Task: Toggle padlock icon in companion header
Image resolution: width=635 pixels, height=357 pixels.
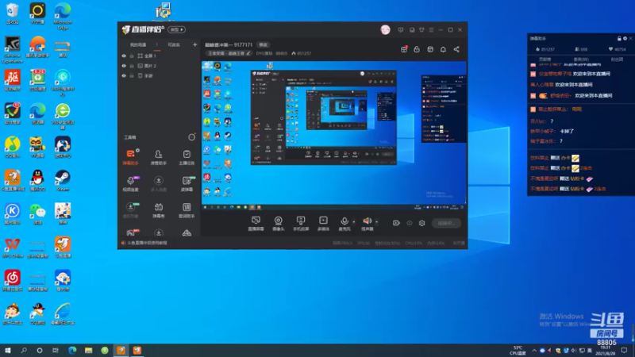Action: [417, 49]
